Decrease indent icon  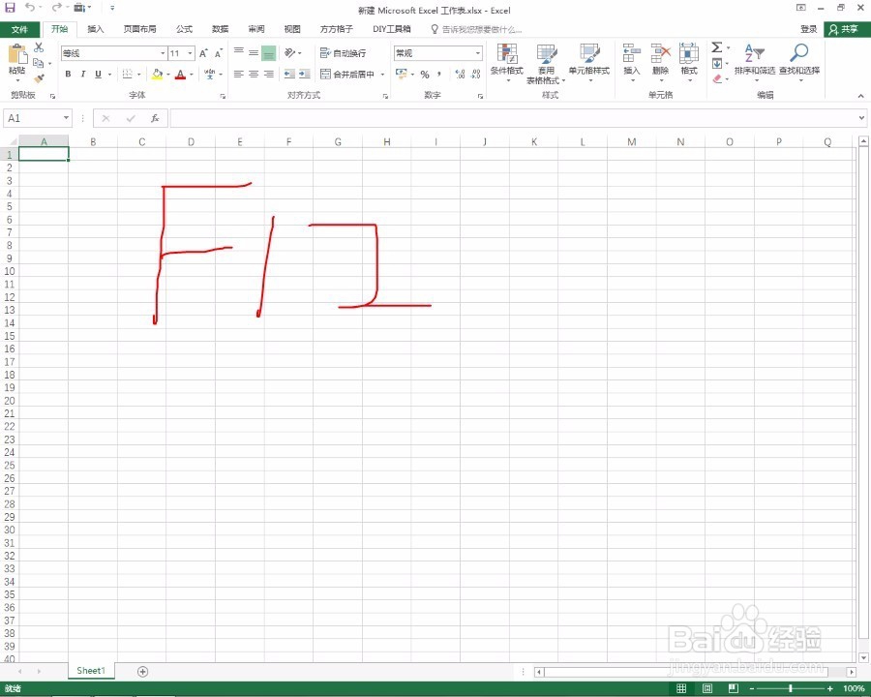(x=289, y=74)
